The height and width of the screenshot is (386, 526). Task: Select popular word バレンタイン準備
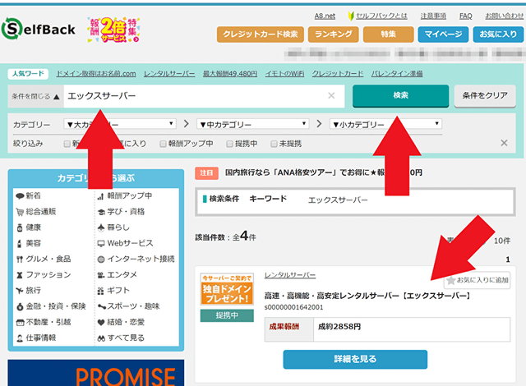click(x=397, y=74)
